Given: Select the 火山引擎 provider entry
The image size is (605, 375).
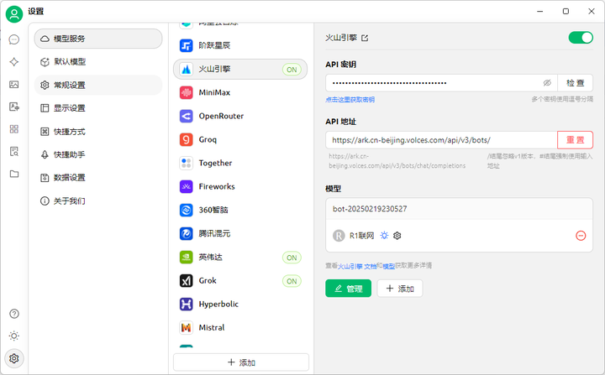Looking at the screenshot, I should [x=240, y=70].
